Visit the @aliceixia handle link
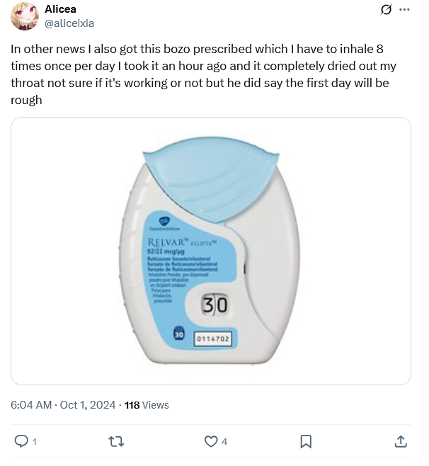This screenshot has height=466, width=429. point(69,23)
